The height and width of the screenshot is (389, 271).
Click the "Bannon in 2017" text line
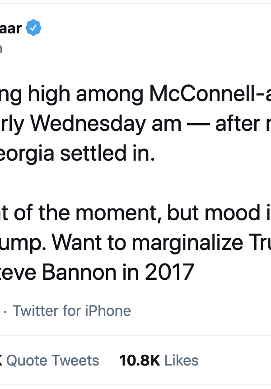97,273
